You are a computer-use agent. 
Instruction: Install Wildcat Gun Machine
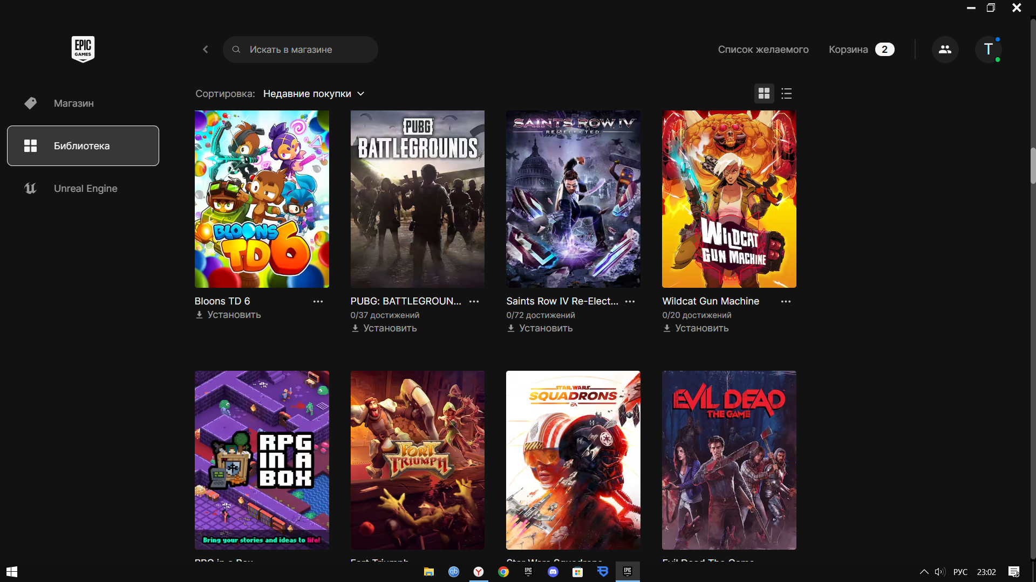tap(696, 328)
